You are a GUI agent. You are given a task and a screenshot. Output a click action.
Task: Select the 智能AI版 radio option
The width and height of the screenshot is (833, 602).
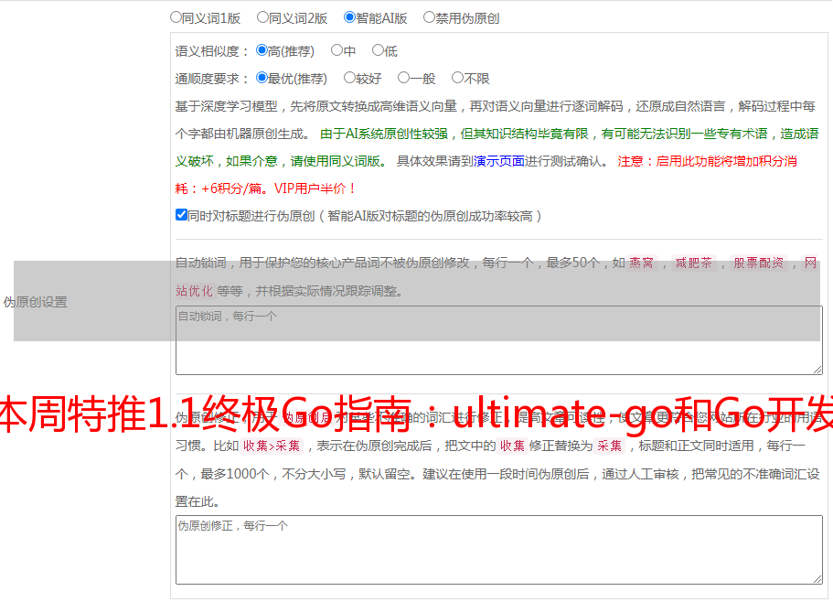point(349,17)
